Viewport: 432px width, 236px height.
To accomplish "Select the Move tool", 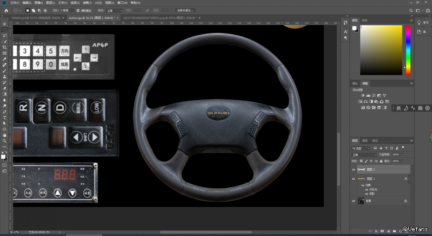I will coord(4,24).
